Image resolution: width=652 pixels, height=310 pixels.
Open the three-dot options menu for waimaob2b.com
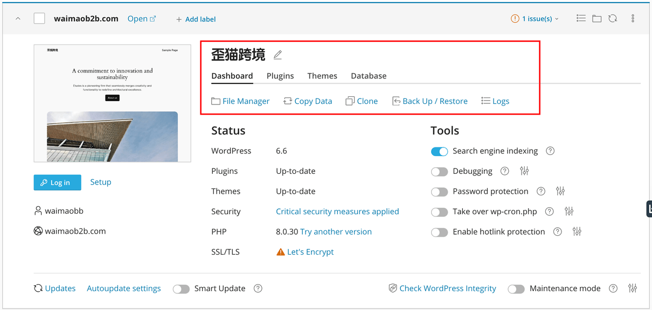tap(632, 18)
